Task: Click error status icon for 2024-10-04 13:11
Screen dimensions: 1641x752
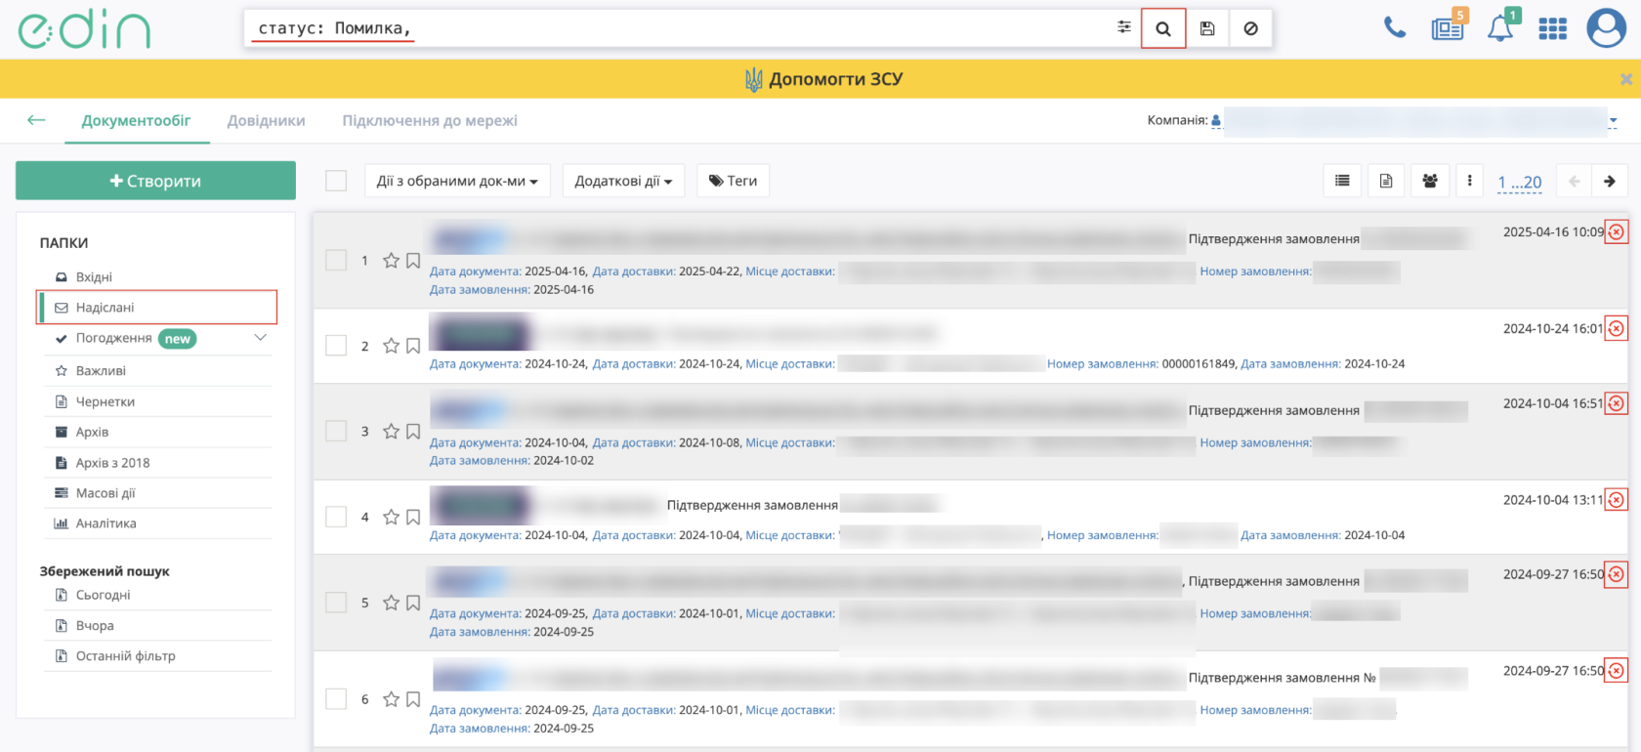Action: coord(1617,500)
